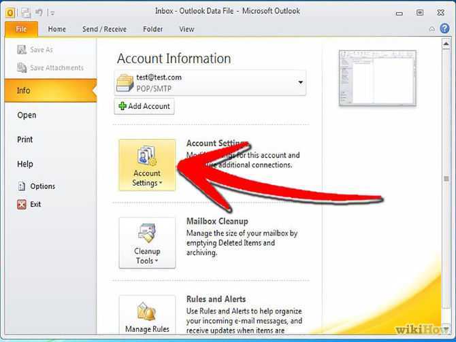
Task: Click the green plus icon on Add Account
Action: (123, 106)
